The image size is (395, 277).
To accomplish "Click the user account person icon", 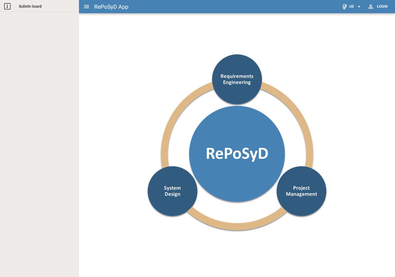I will 371,7.
